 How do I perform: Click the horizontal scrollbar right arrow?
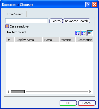[90, 92]
